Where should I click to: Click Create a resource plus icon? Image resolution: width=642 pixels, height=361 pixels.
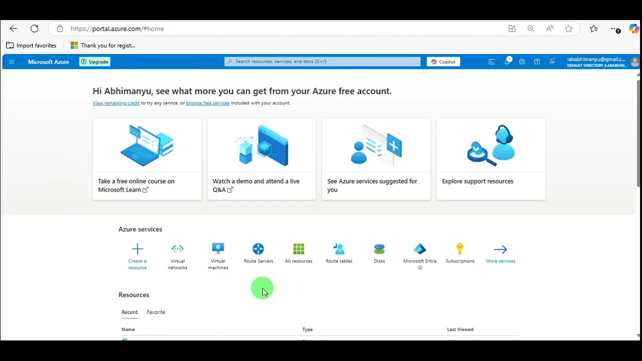(137, 249)
